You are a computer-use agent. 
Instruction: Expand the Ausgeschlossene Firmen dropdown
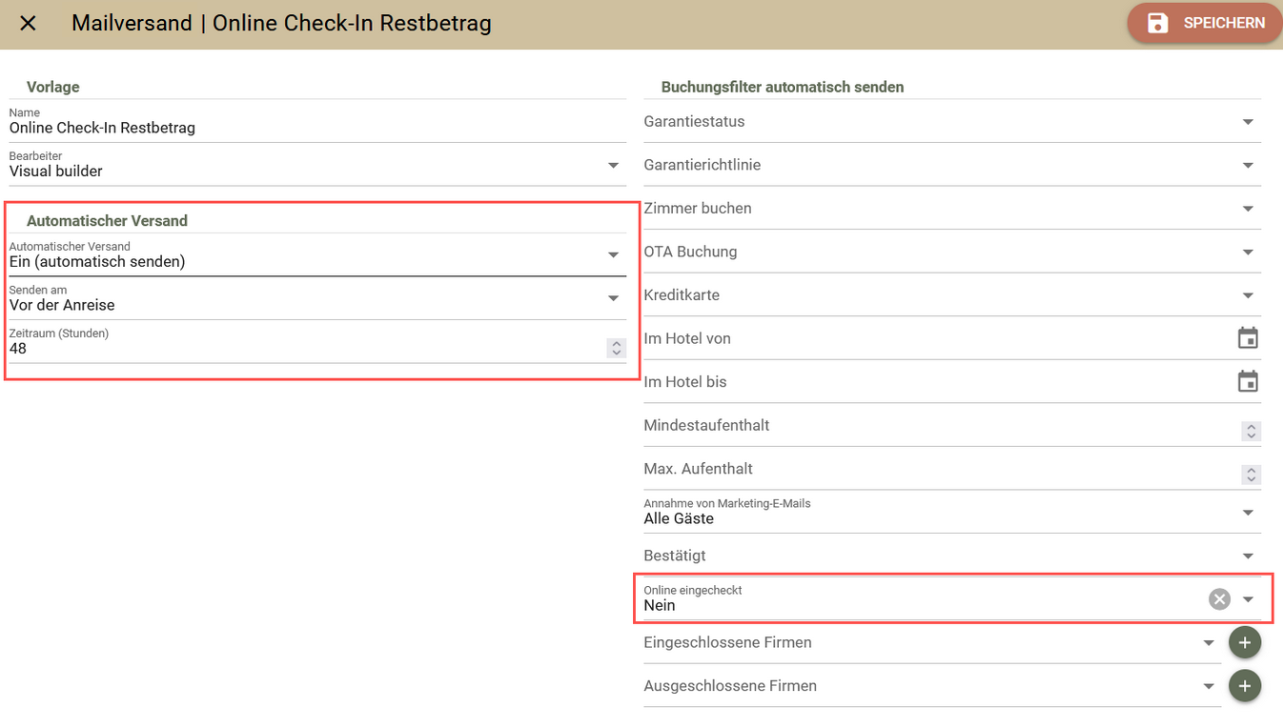pyautogui.click(x=932, y=686)
